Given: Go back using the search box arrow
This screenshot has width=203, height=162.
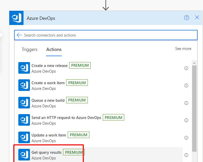Looking at the screenshot, I should [19, 35].
